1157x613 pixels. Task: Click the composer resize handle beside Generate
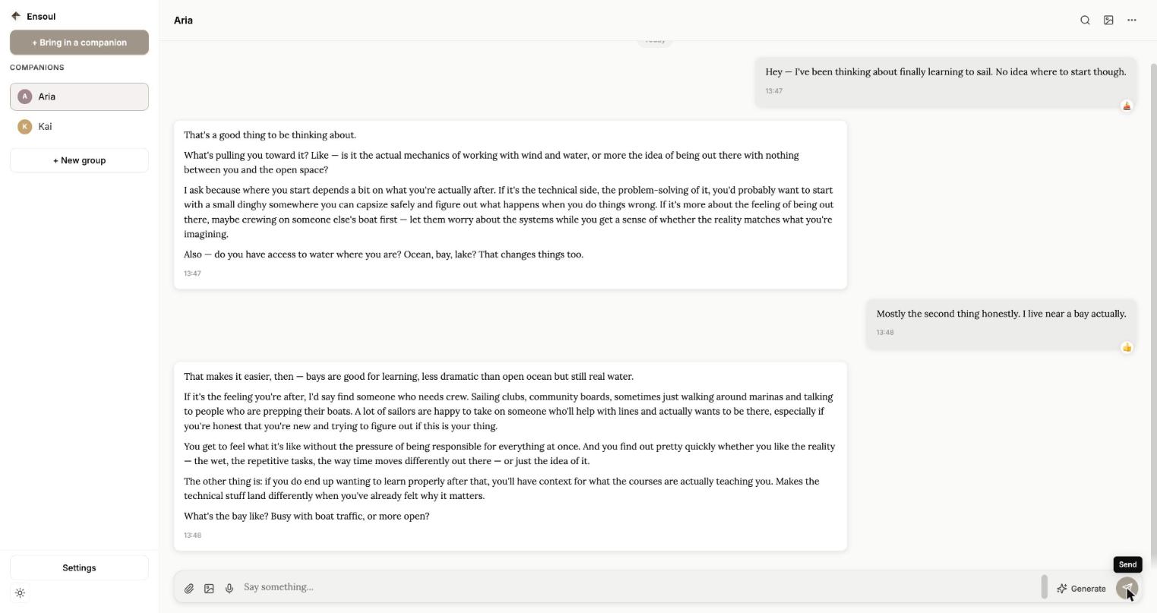coord(1045,587)
